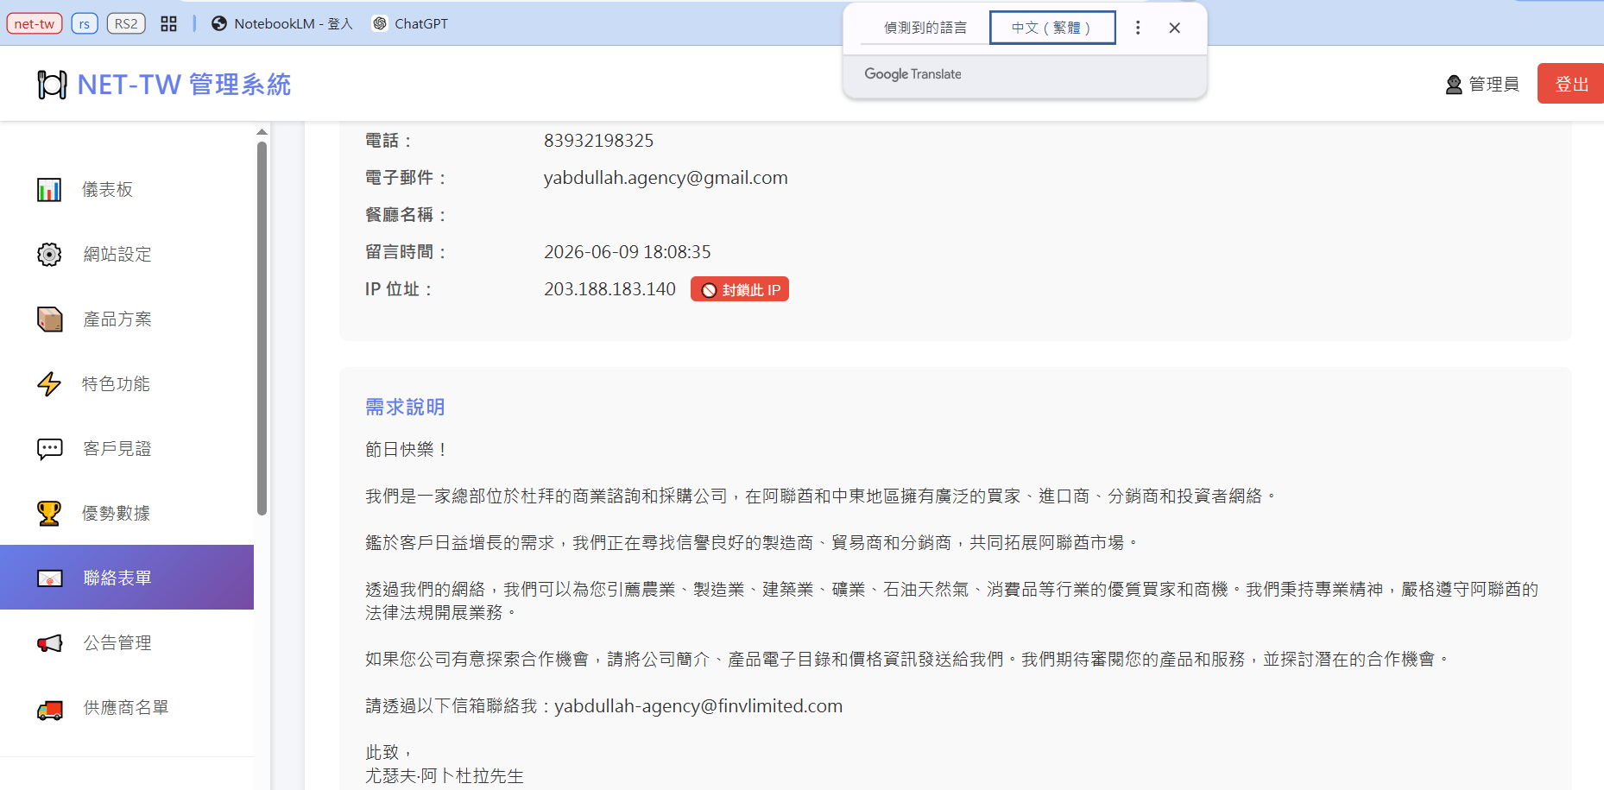
Task: Click the Google Translate label
Action: (x=913, y=74)
